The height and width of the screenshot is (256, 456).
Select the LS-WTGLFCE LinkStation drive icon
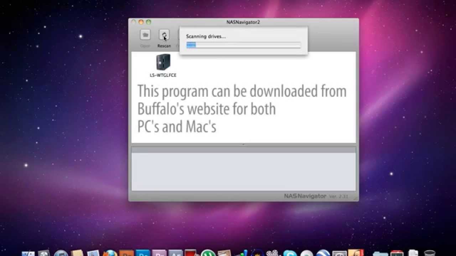tap(163, 62)
